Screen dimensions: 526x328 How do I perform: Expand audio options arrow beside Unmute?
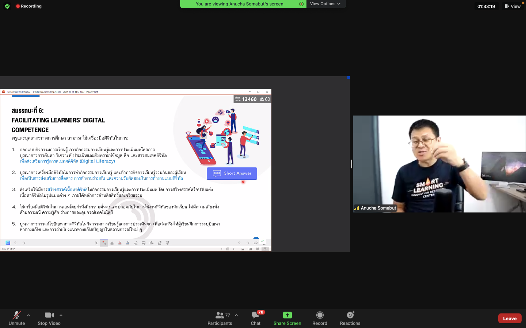(x=28, y=315)
